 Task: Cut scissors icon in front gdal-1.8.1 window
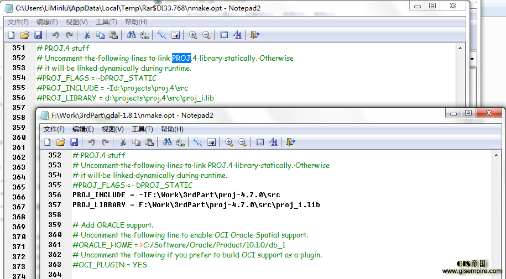123,142
